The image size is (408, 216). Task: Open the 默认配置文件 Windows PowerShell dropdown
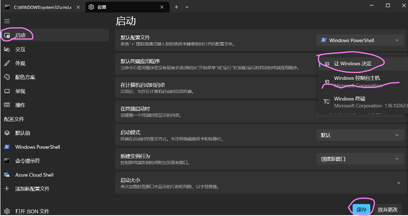coord(360,40)
